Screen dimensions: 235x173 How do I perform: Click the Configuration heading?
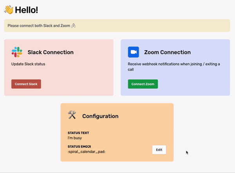point(100,116)
